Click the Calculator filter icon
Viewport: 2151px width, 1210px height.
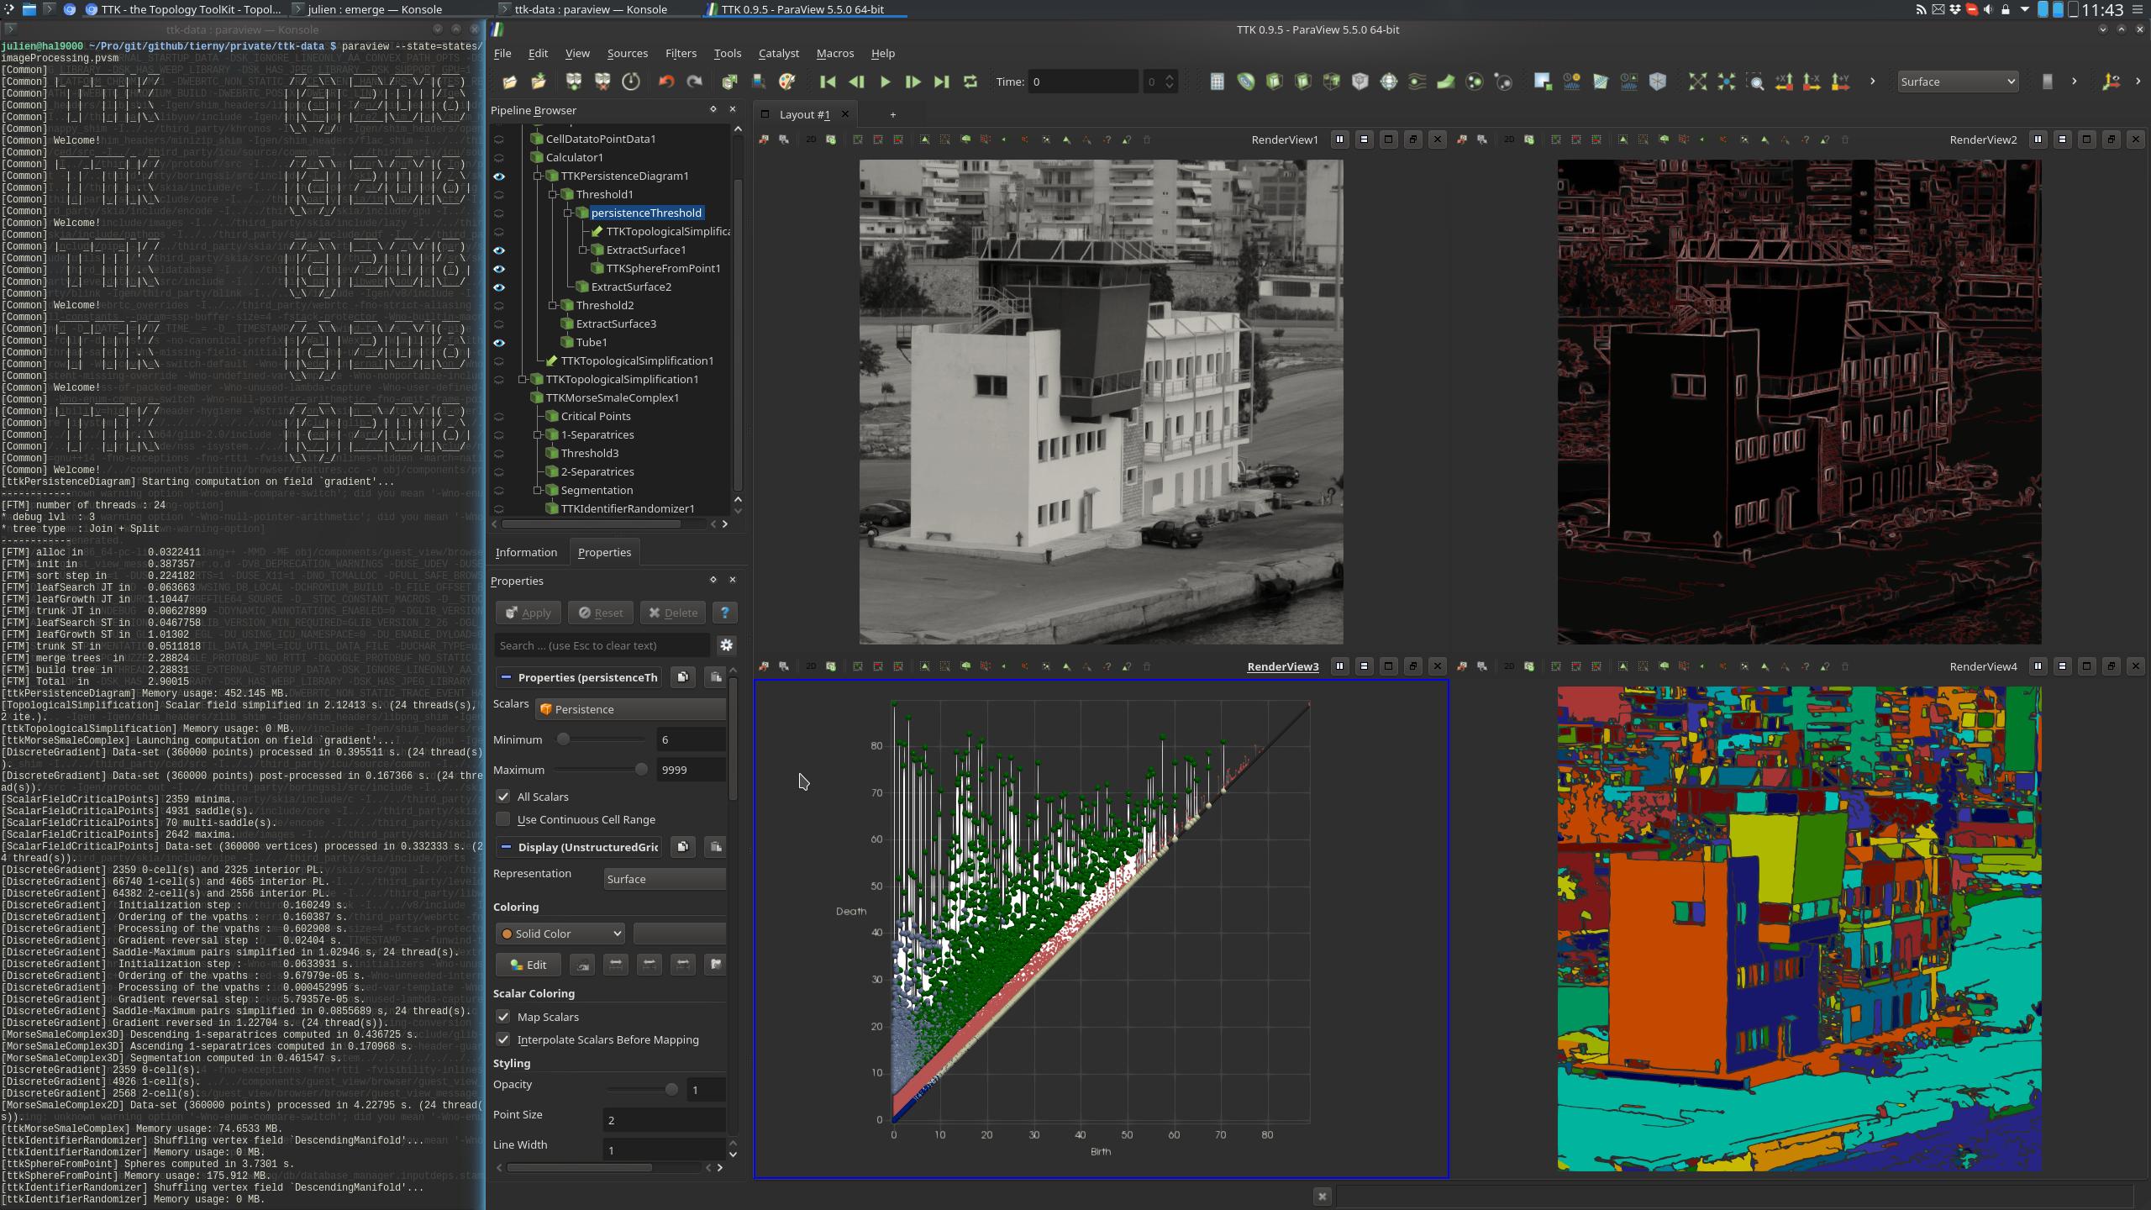tap(1217, 82)
